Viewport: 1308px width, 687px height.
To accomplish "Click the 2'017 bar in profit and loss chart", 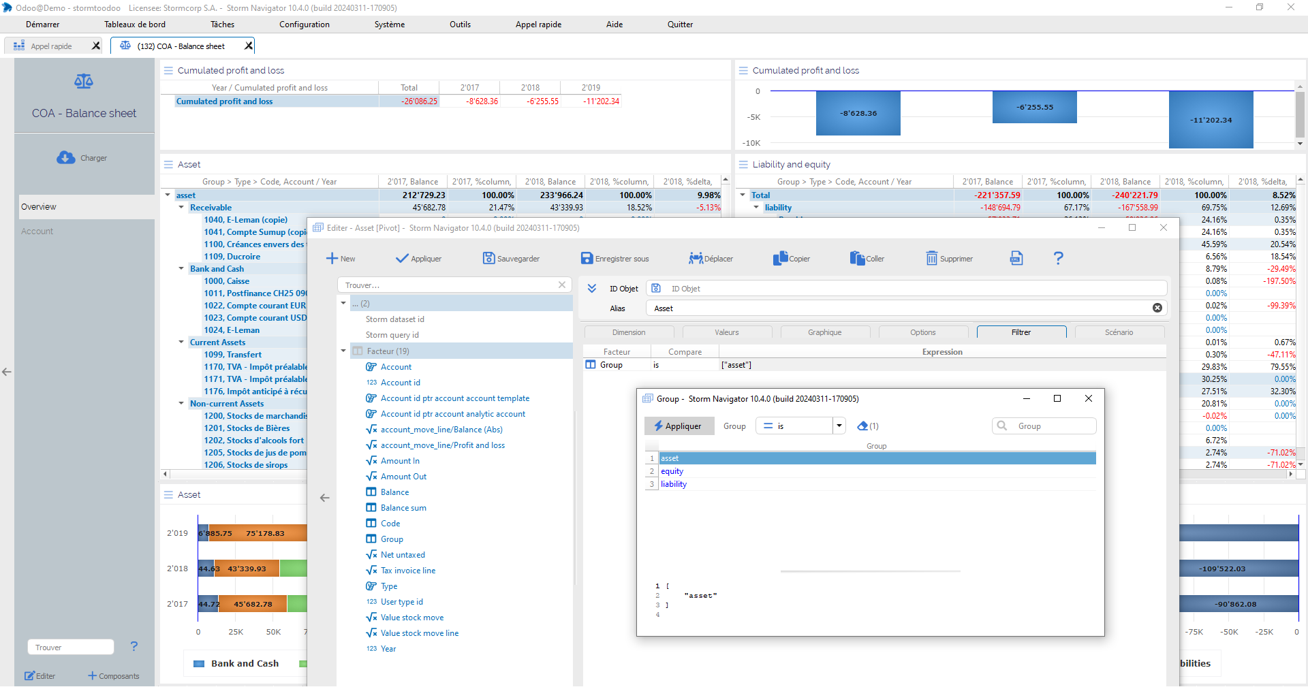I will pos(858,113).
